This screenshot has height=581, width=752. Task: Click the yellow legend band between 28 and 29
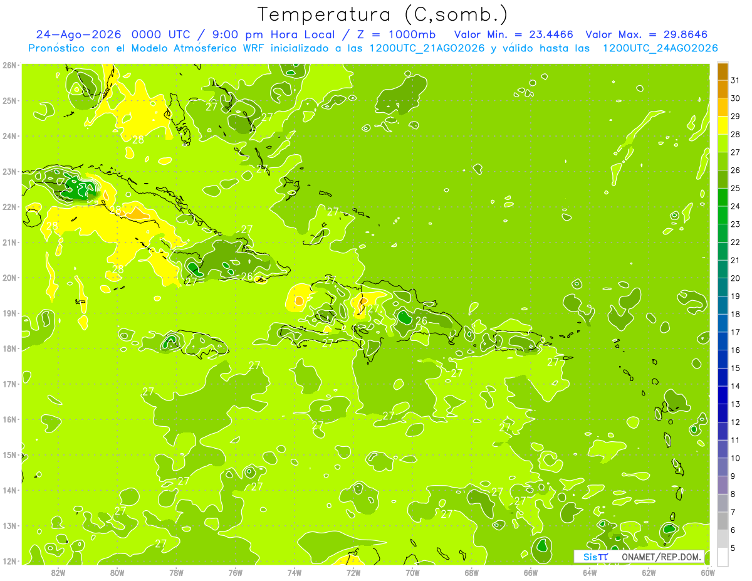tap(723, 125)
